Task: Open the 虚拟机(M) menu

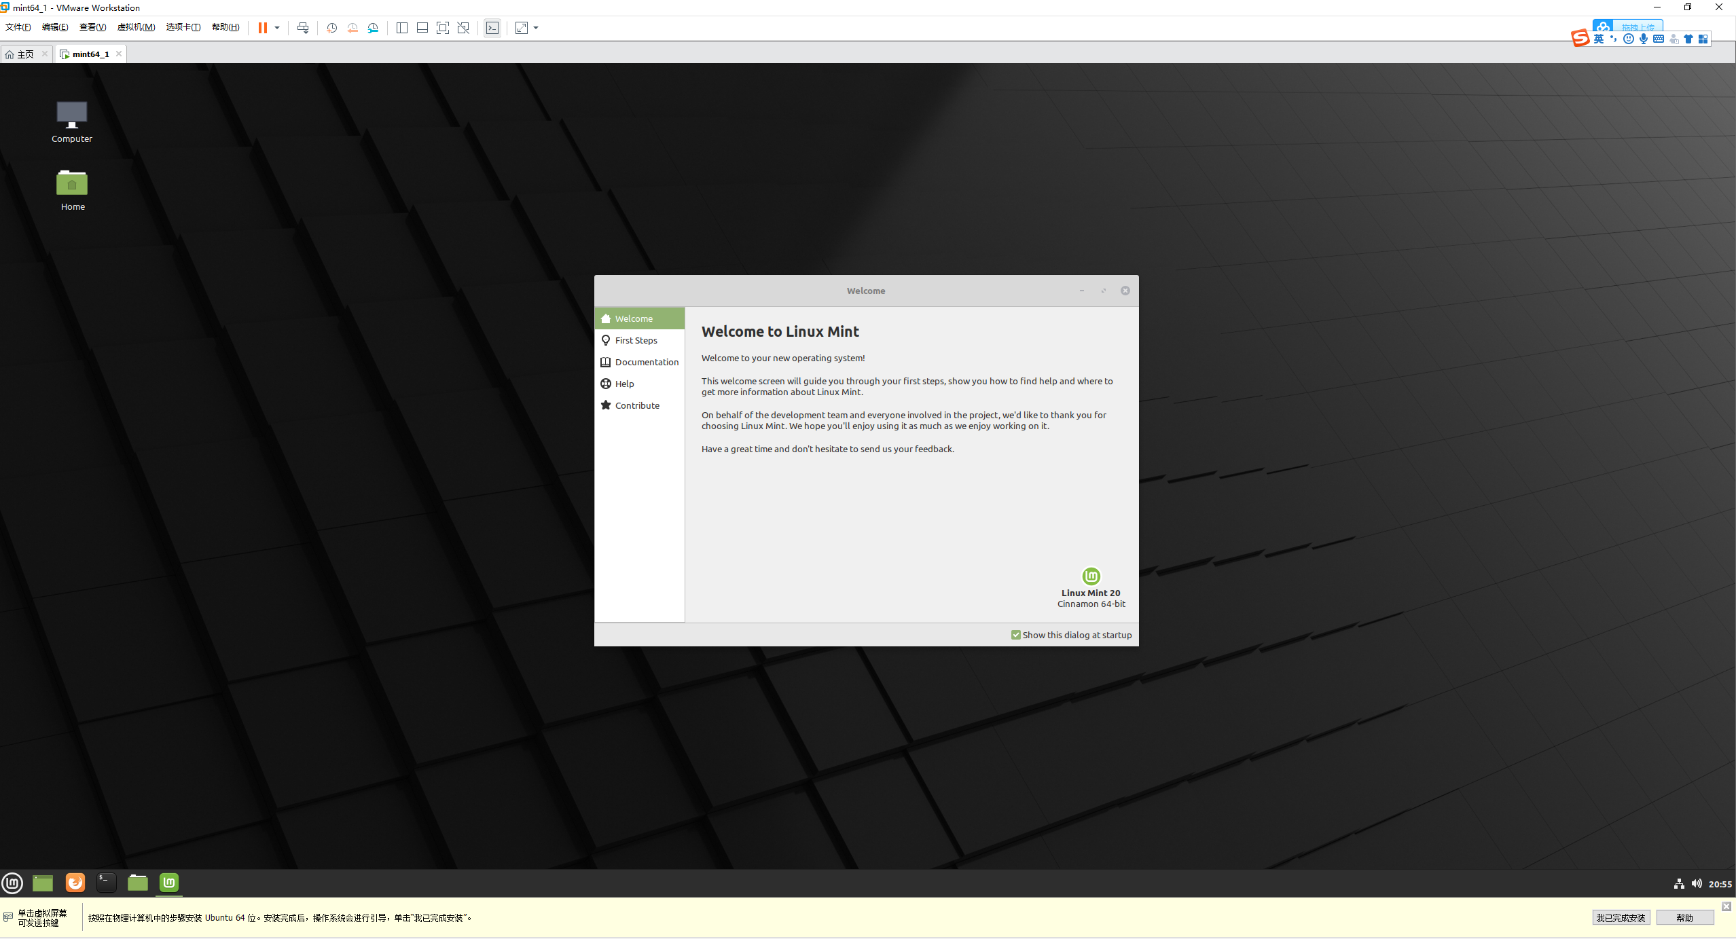Action: pyautogui.click(x=136, y=27)
